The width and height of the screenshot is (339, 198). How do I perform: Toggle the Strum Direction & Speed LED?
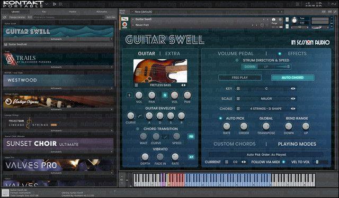237,60
